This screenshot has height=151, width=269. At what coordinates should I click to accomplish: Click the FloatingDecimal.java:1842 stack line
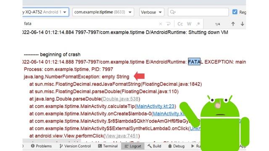116,84
